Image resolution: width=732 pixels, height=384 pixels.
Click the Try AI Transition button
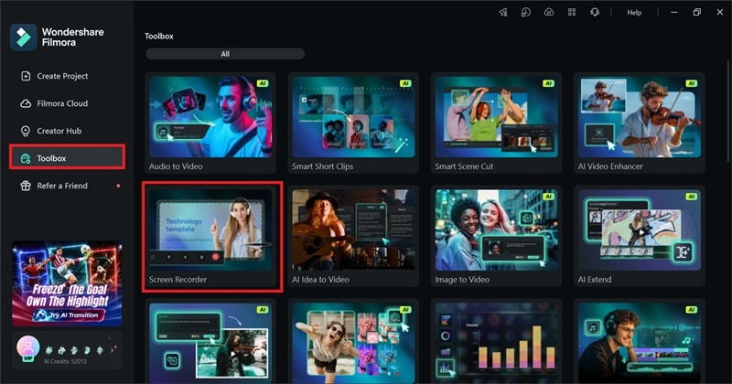(68, 315)
